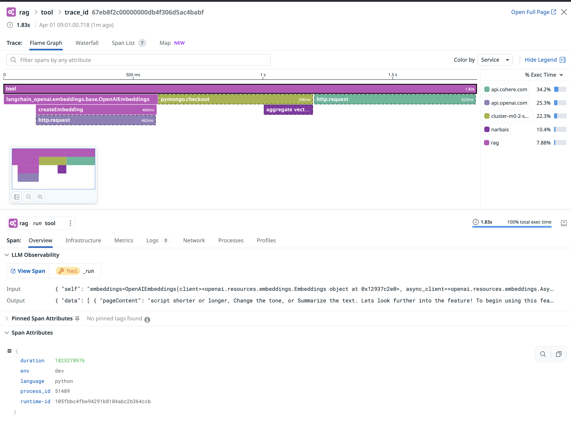Open the Infrastructure span tab

tap(83, 240)
